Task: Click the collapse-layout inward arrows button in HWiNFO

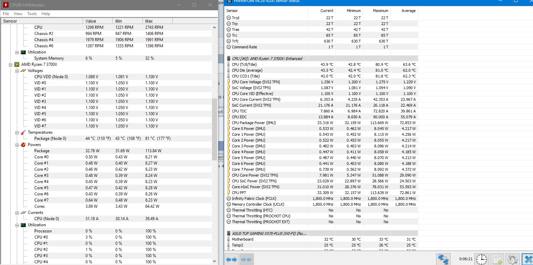Action: click(x=247, y=260)
